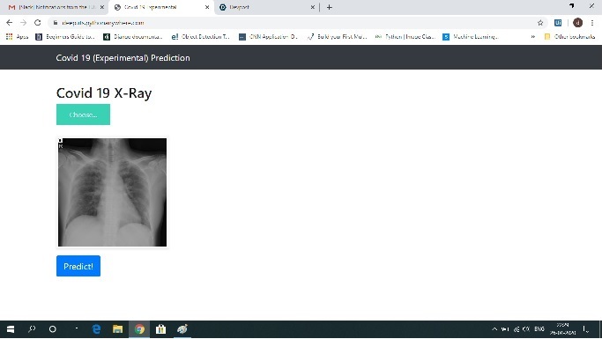This screenshot has width=602, height=339.
Task: Open the taskbar clock and date
Action: [x=562, y=329]
